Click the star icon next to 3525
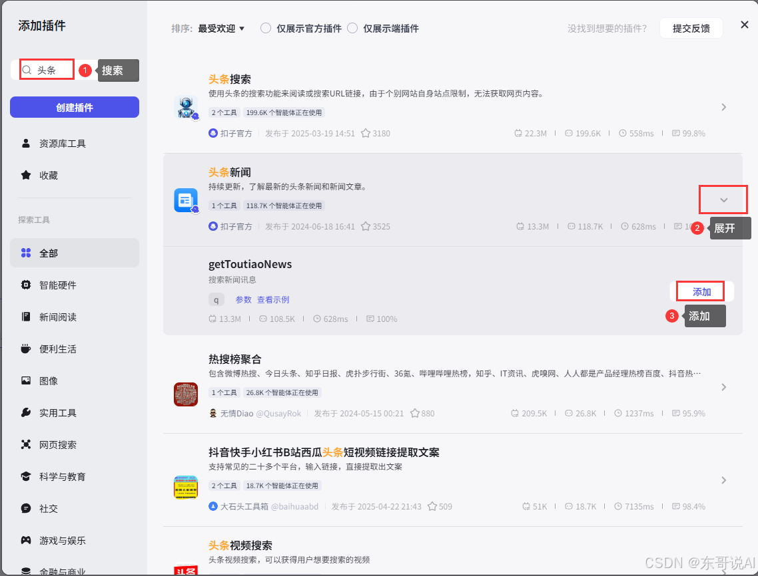The image size is (758, 576). [x=366, y=226]
